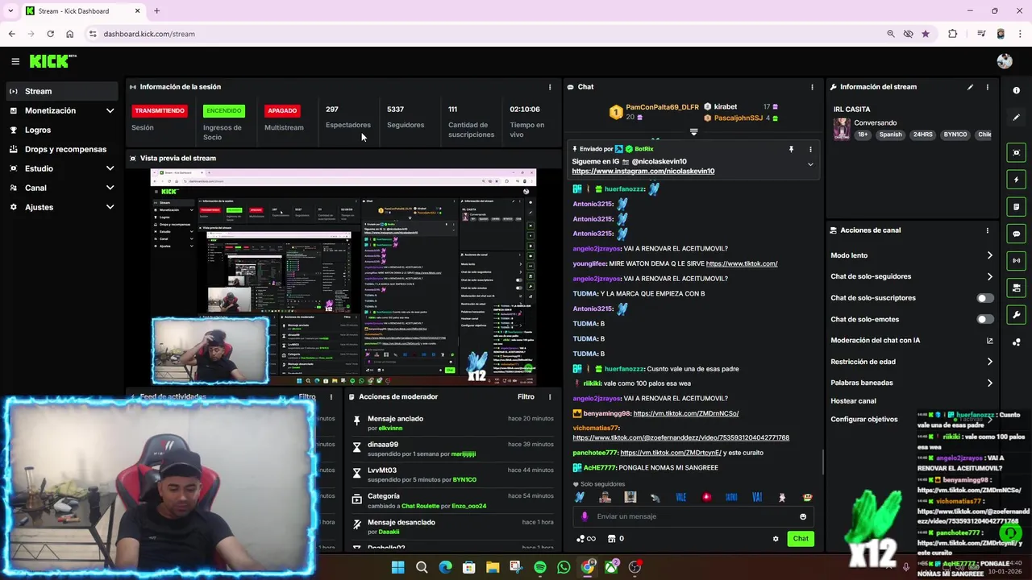Click the Mensaje anclado moderator row
Screen dimensions: 1032x580
[453, 424]
